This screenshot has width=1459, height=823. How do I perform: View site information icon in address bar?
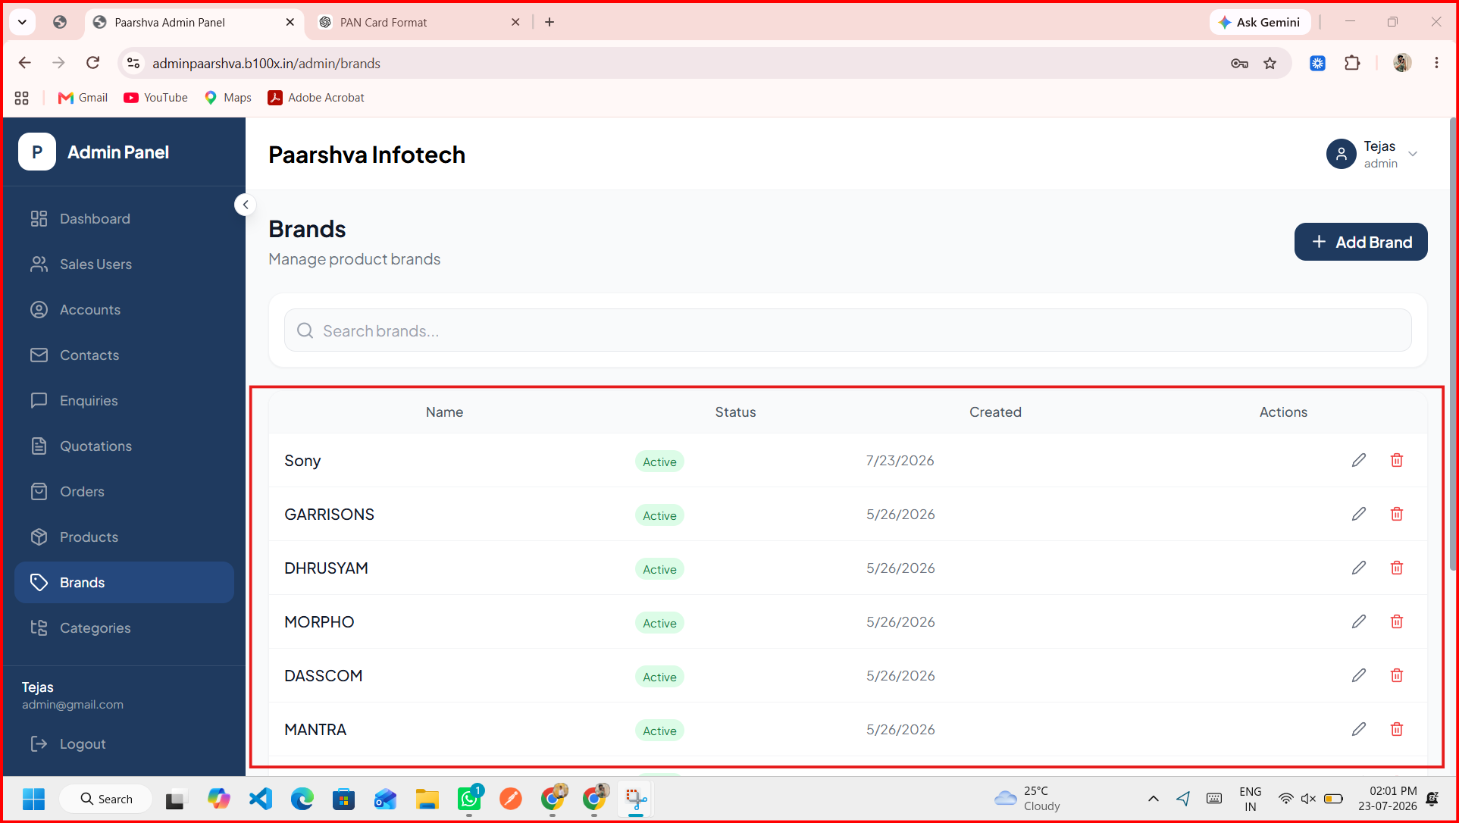[133, 64]
